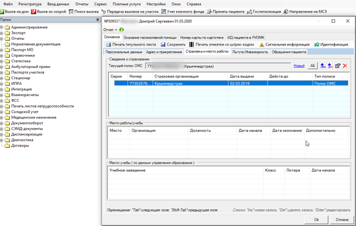Switch to the 'Персональные данные' tab

coord(124,52)
